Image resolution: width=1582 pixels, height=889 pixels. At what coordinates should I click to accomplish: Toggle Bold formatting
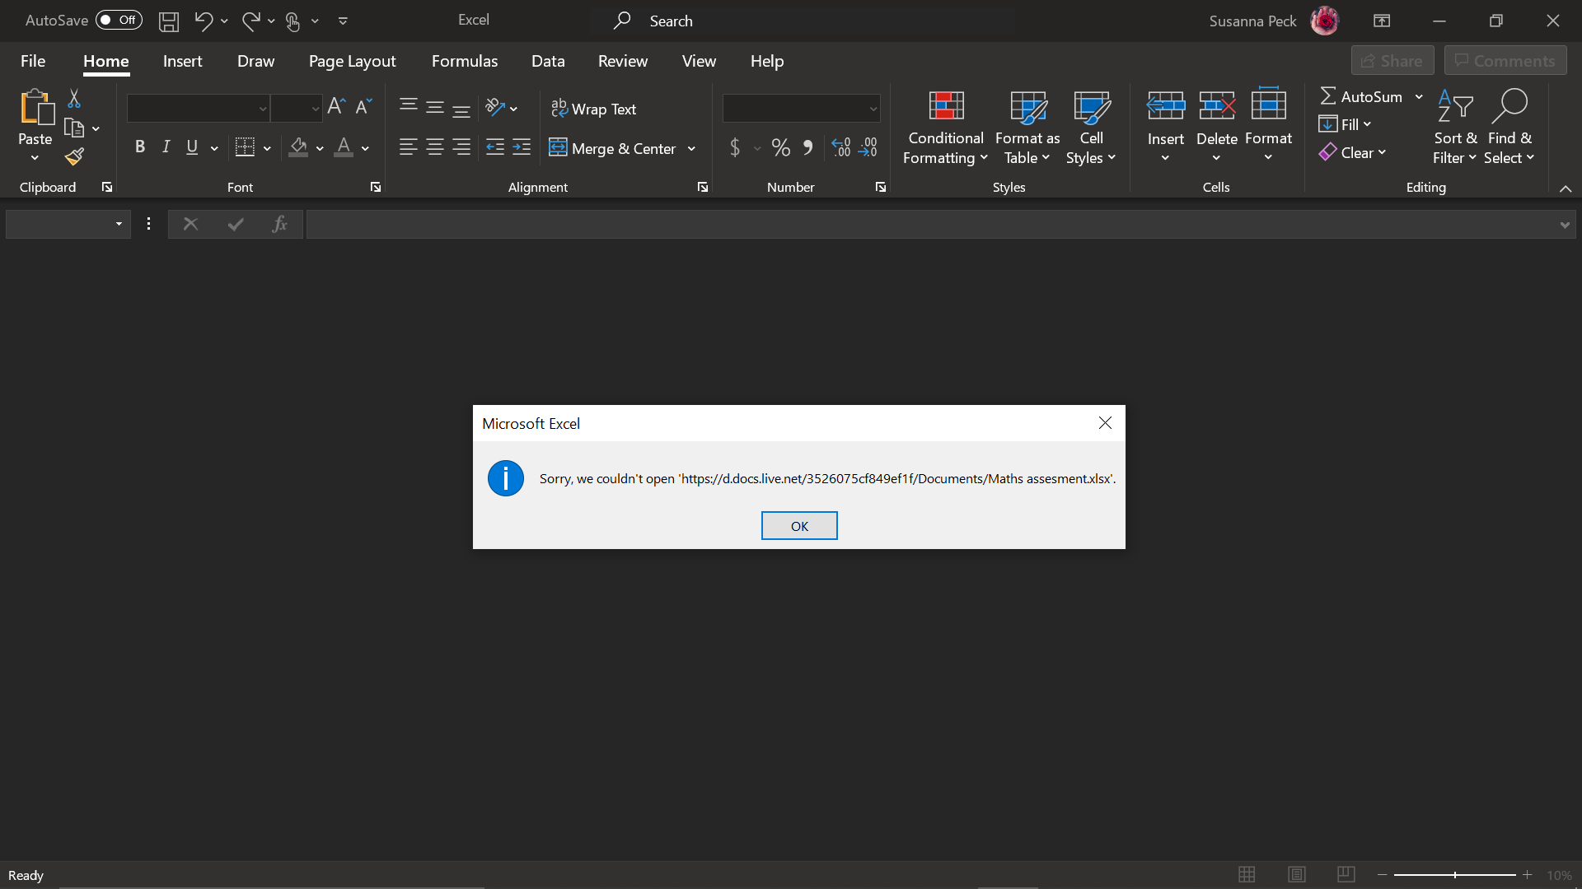[x=140, y=147]
